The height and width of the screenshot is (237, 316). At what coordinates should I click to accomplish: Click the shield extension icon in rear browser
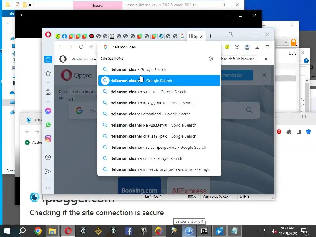pos(279,132)
